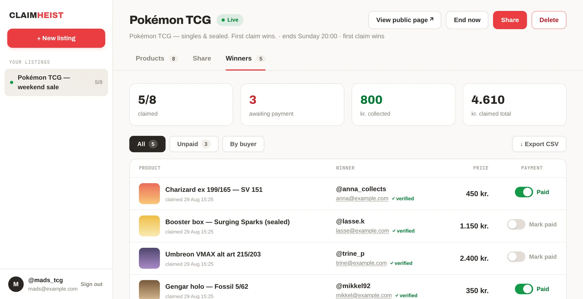Image resolution: width=583 pixels, height=299 pixels.
Task: Mark Umbreon VMAX alt art as paid
Action: [x=516, y=257]
